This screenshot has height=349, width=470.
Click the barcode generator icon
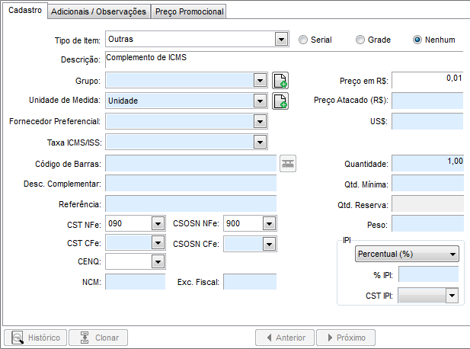(287, 162)
